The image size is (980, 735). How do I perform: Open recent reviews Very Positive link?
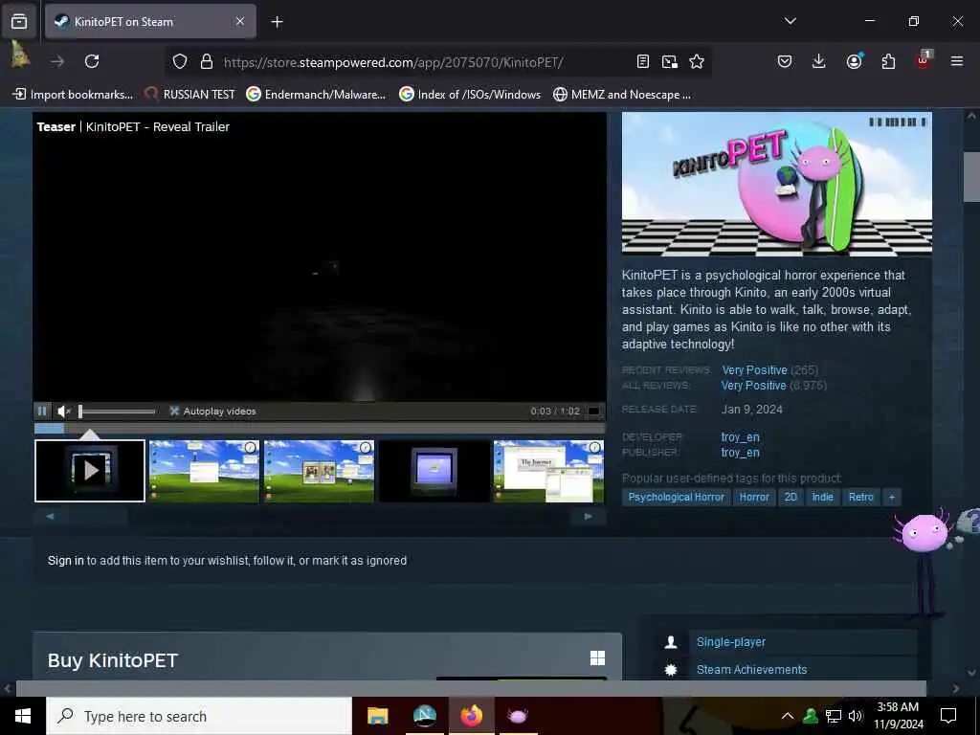pos(754,370)
